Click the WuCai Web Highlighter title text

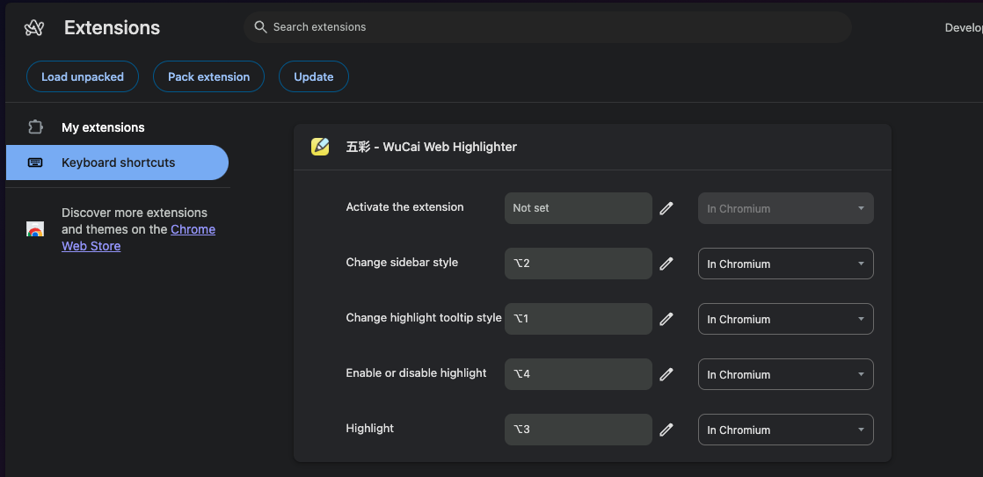pyautogui.click(x=432, y=147)
